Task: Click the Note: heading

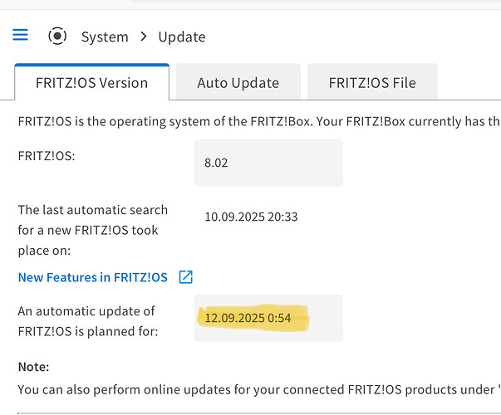Action: pyautogui.click(x=33, y=367)
